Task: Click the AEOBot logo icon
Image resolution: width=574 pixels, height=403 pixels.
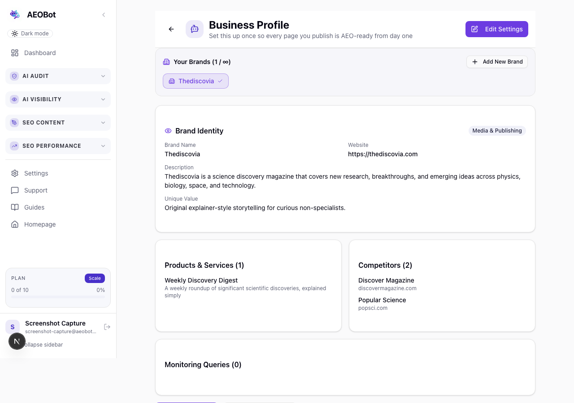Action: tap(15, 14)
